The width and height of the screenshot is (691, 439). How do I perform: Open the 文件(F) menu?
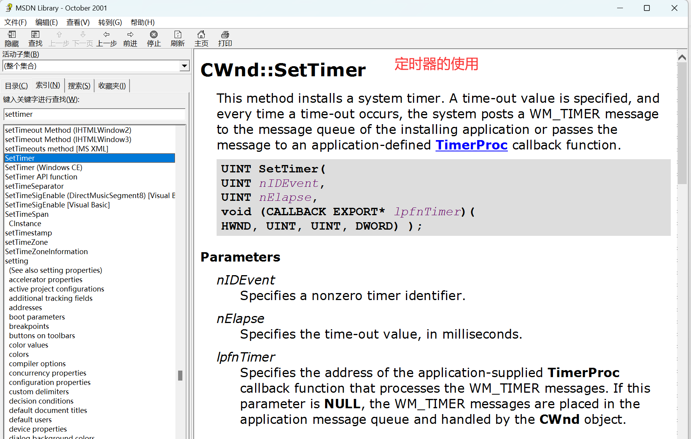pos(16,22)
